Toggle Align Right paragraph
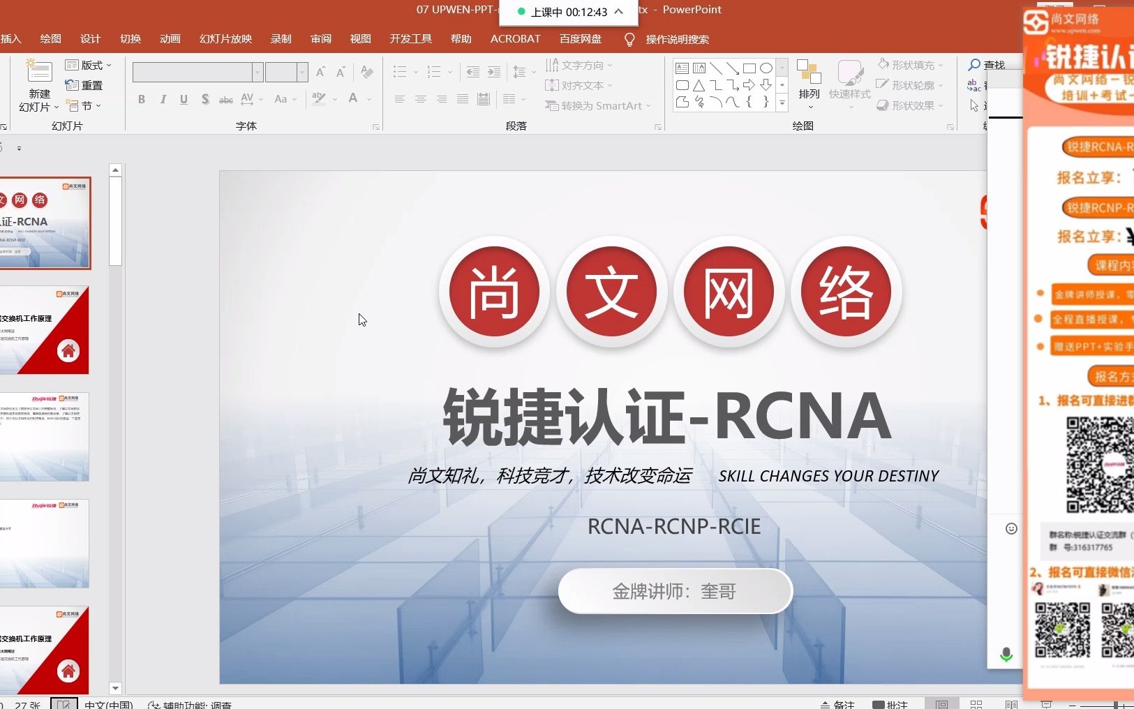Screen dimensions: 1134x709 (x=442, y=99)
